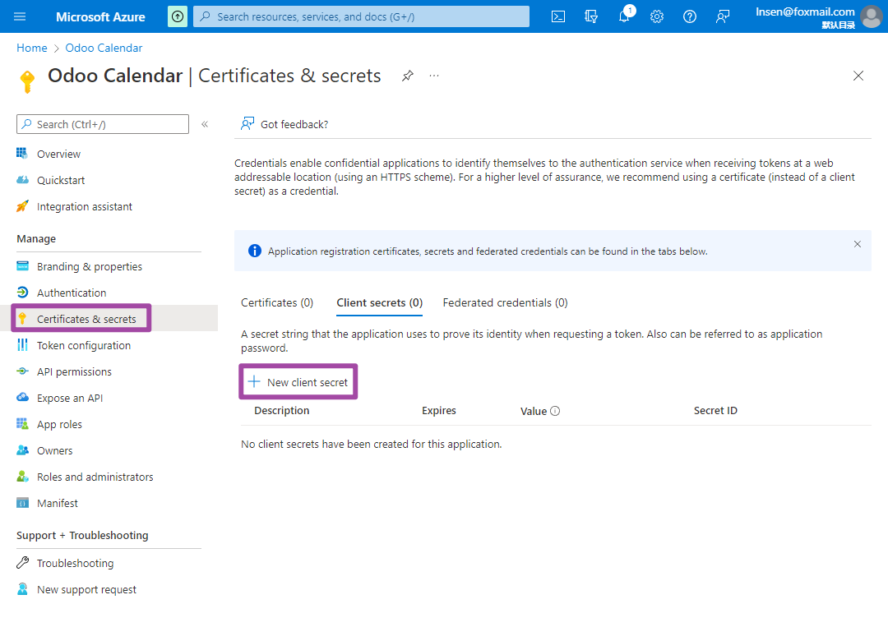Click New client secret button
The image size is (888, 627).
coord(298,382)
